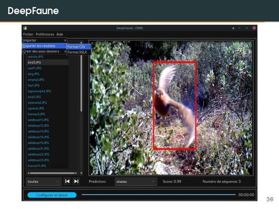The height and width of the screenshot is (209, 279).
Task: Click the file list vertical scrollbar
Action: (x=81, y=83)
